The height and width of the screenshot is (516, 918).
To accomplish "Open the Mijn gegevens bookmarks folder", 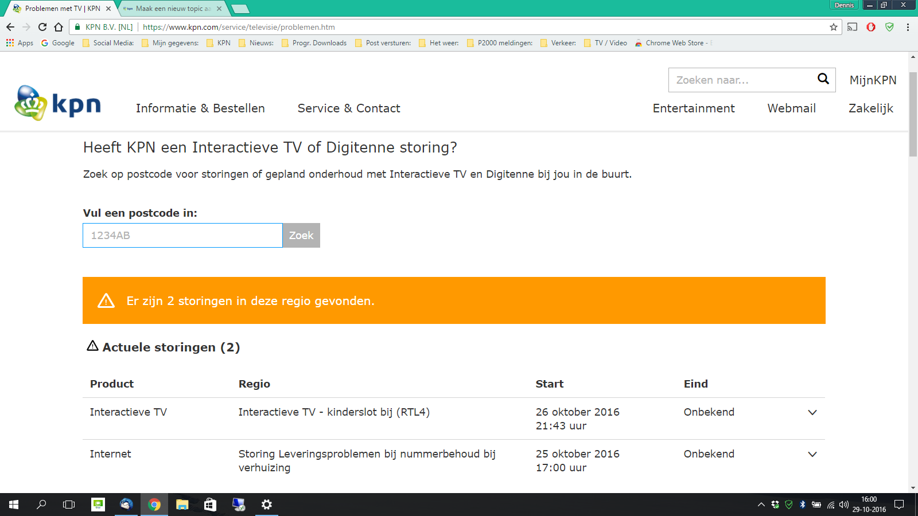I will pos(170,43).
